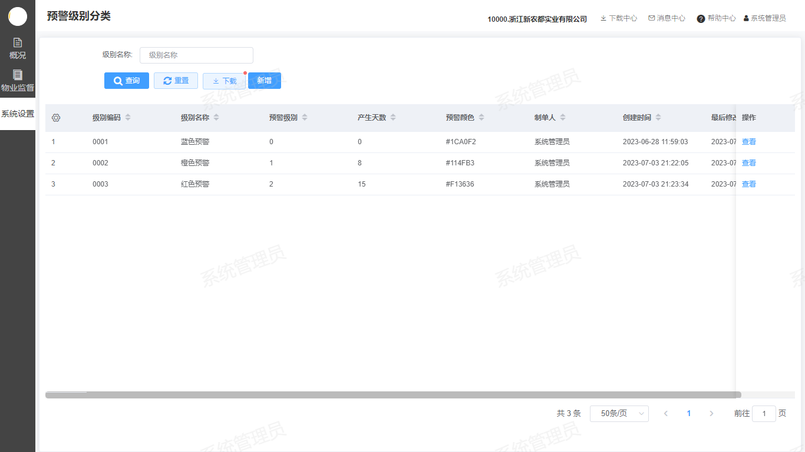Click the 查询 search button
The height and width of the screenshot is (452, 805).
point(127,81)
